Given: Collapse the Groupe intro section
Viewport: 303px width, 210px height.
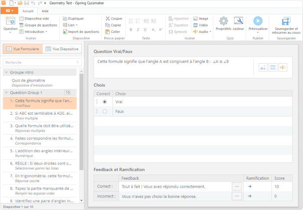Looking at the screenshot, I should (6, 72).
